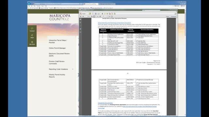The height and width of the screenshot is (117, 209).
Task: Click the fit one full page icon
Action: tap(112, 17)
